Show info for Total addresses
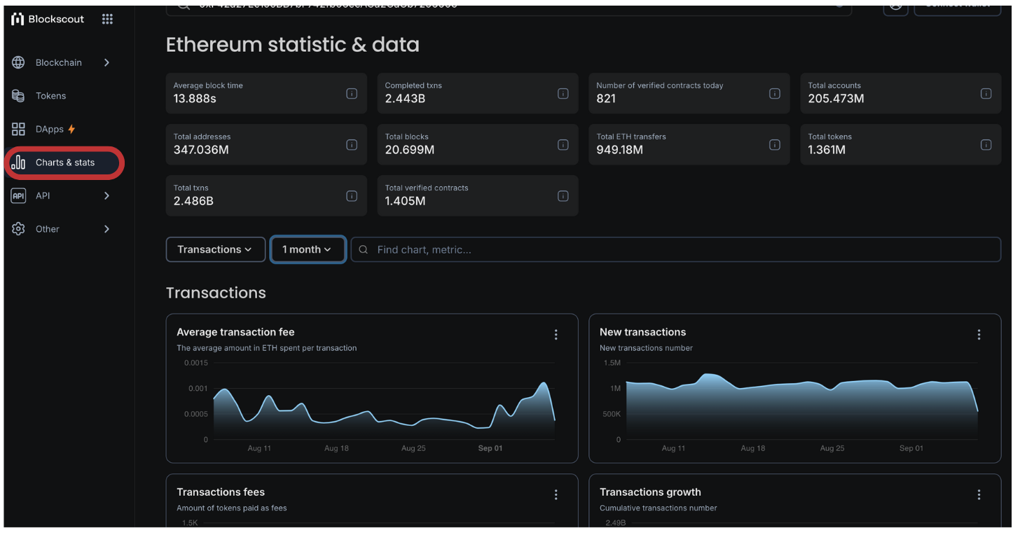Screen dimensions: 1013x533 tap(352, 144)
